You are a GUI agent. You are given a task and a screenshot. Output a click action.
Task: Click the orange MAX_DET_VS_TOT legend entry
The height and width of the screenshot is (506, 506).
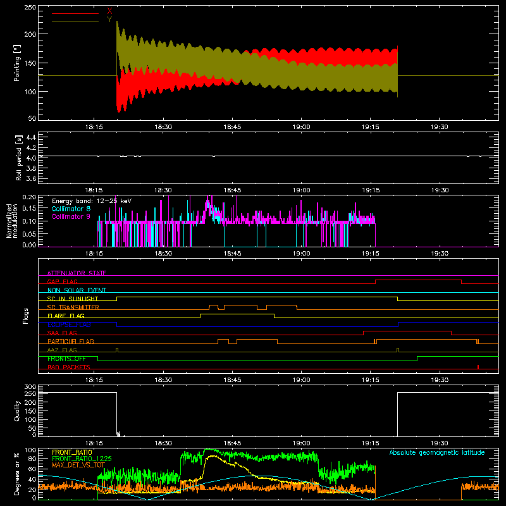(x=78, y=465)
